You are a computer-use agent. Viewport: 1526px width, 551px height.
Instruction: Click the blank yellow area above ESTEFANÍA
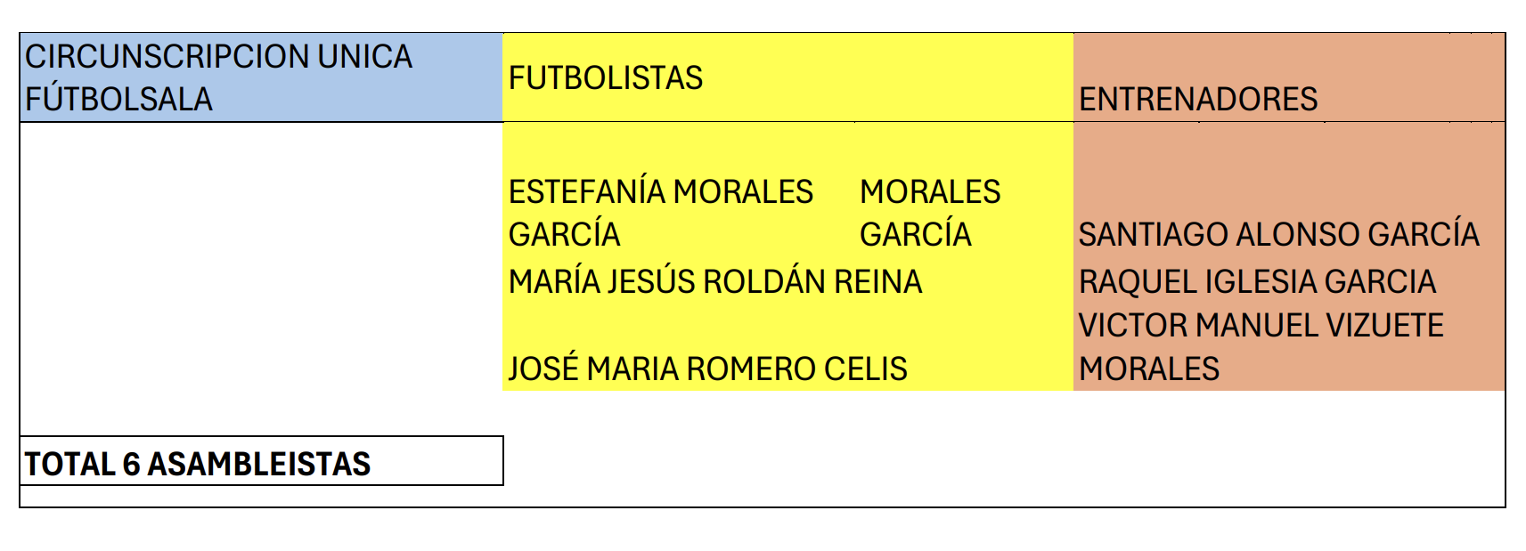(x=787, y=148)
